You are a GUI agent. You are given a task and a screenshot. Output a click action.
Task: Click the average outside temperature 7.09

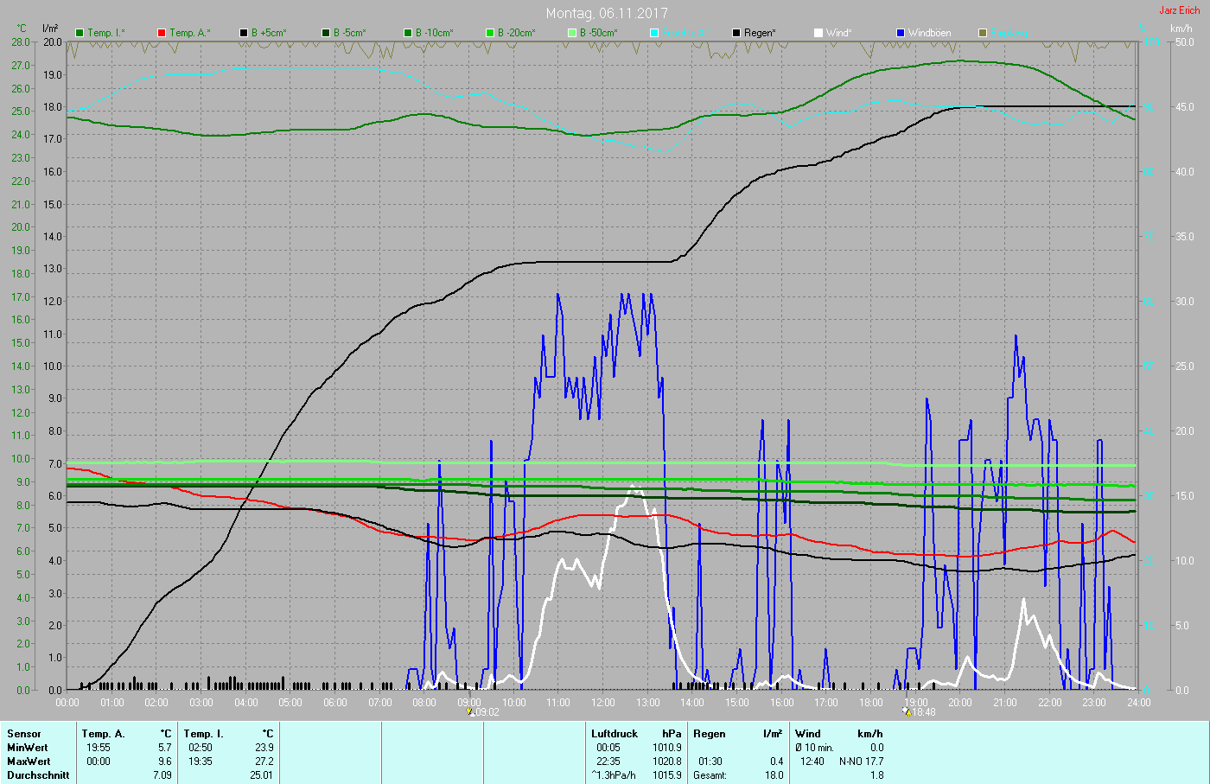[162, 775]
